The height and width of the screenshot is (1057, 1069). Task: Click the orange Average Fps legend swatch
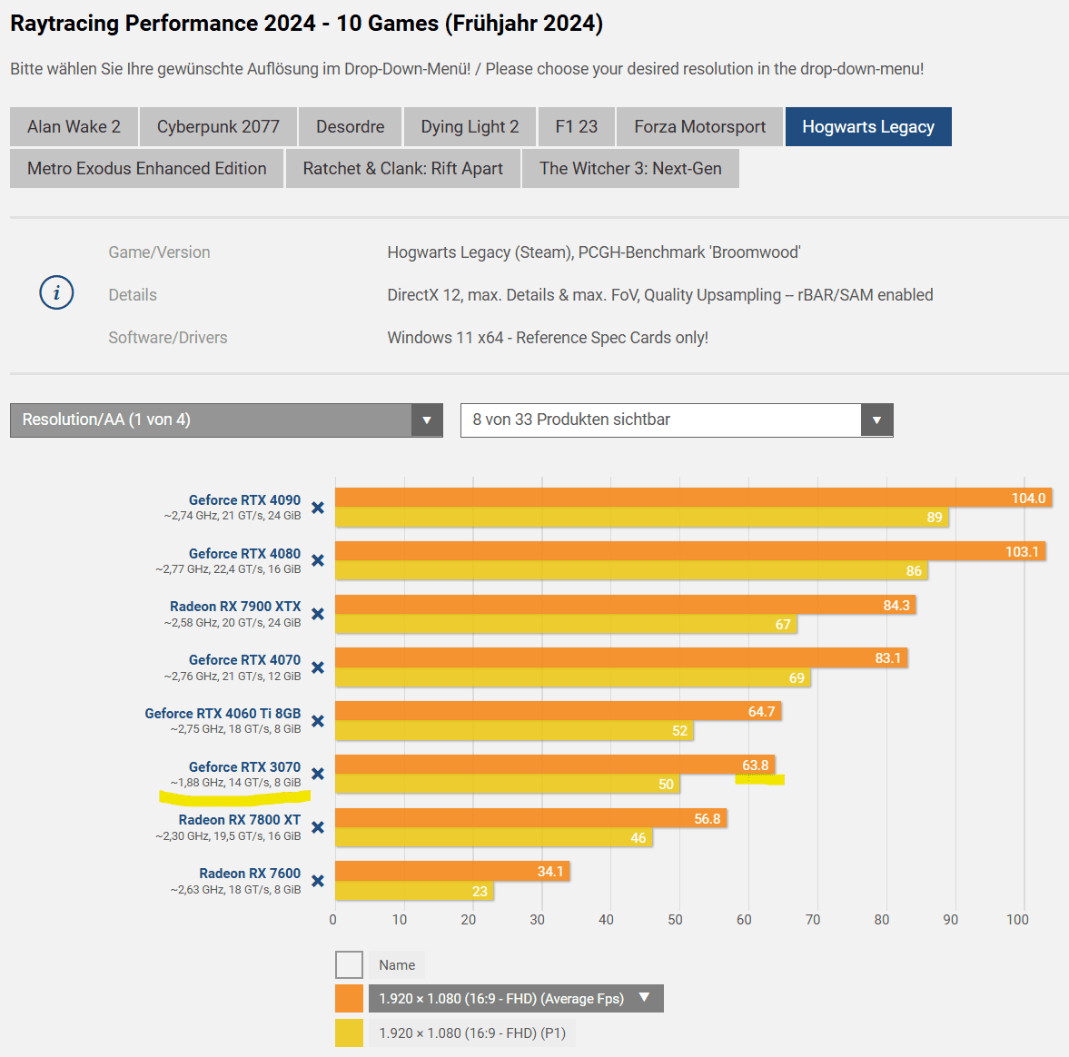coord(349,998)
